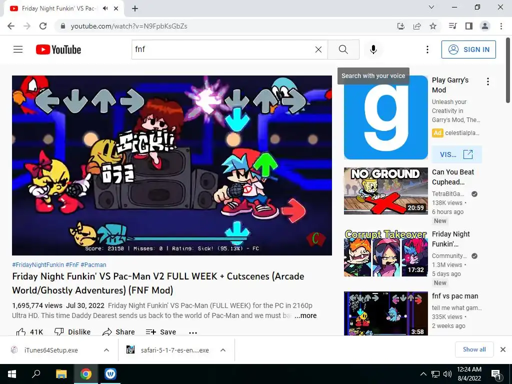Open the 'fnf vs pac man' thumbnail
The image size is (512, 384).
pos(385,313)
